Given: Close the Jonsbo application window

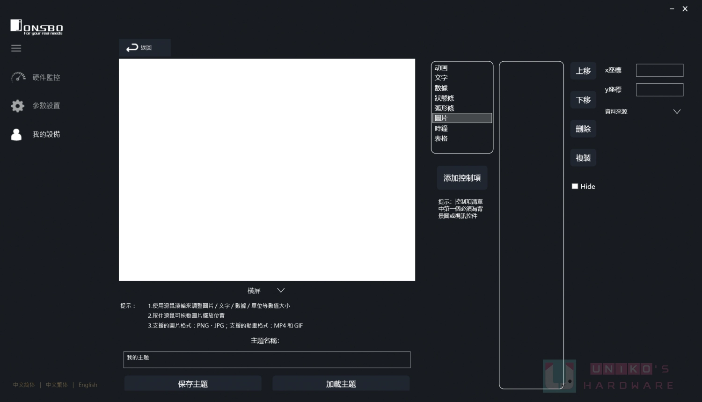Looking at the screenshot, I should (685, 9).
